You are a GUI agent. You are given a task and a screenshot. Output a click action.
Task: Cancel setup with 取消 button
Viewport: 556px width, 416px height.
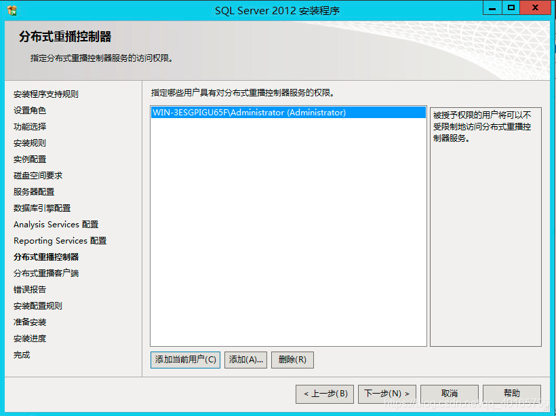tap(450, 394)
